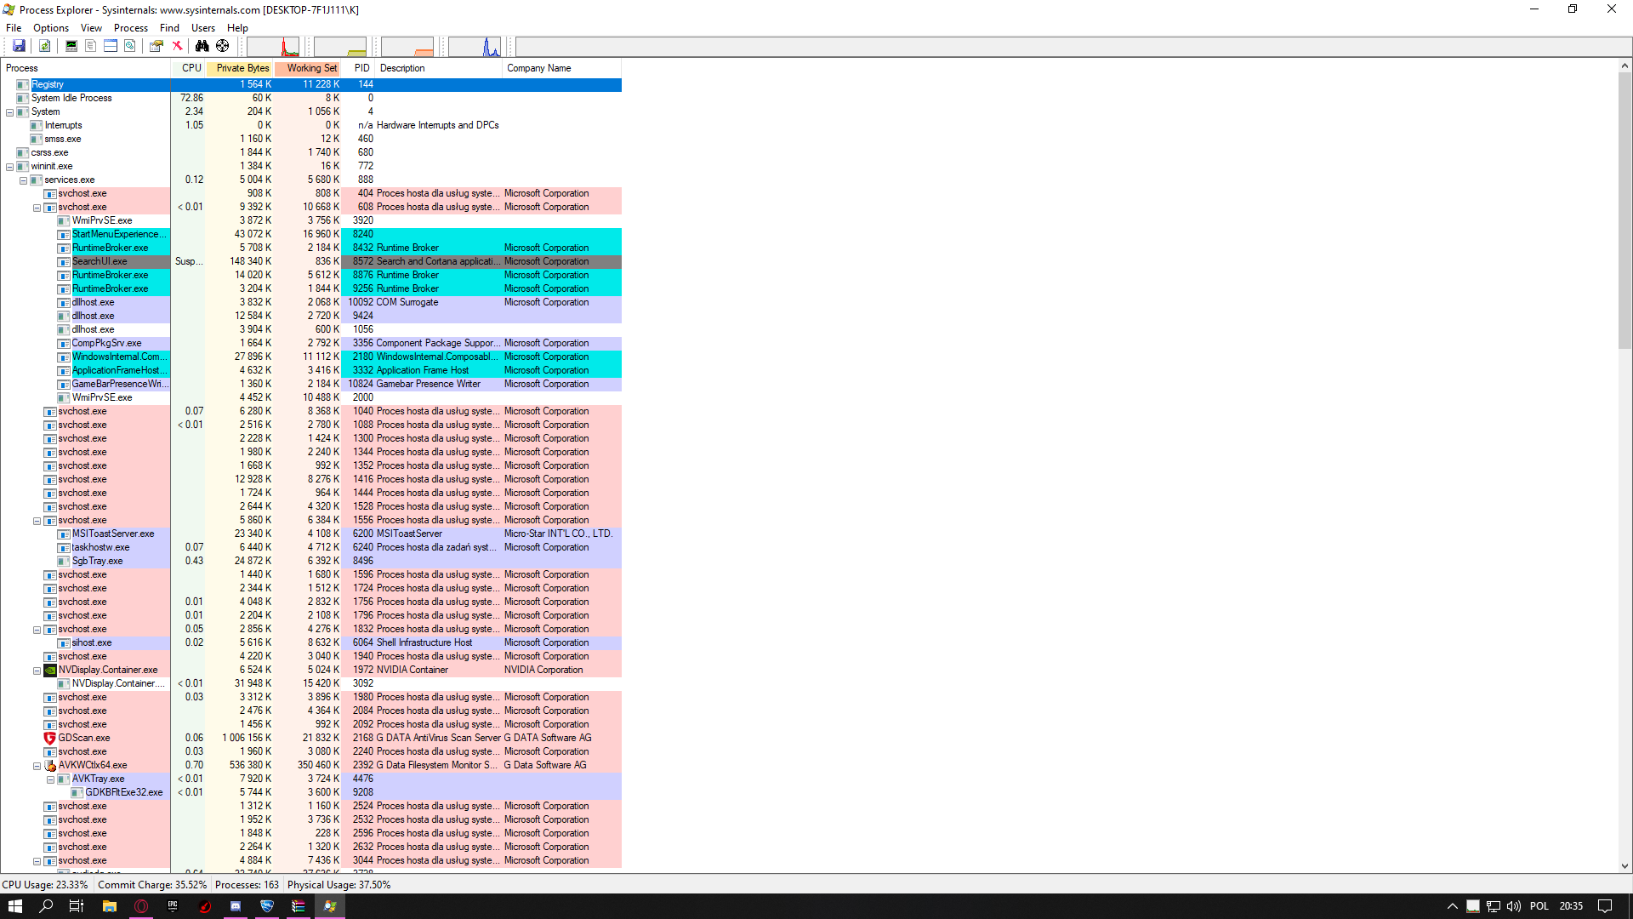Click the red Kill Process icon
This screenshot has width=1633, height=919.
[x=177, y=46]
